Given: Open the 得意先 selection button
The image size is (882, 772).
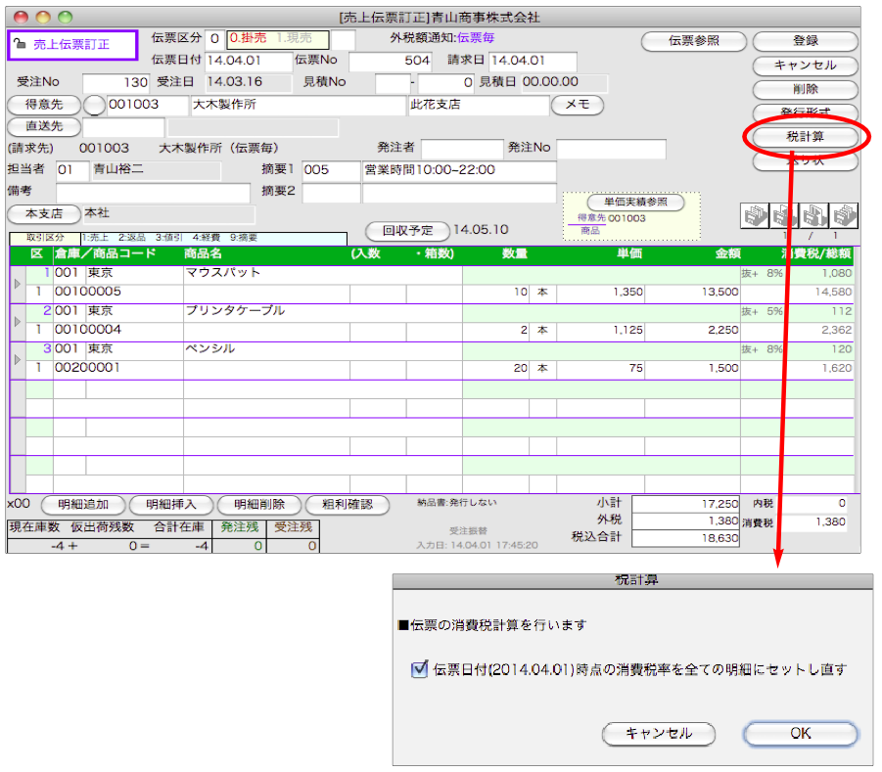Looking at the screenshot, I should click(44, 105).
